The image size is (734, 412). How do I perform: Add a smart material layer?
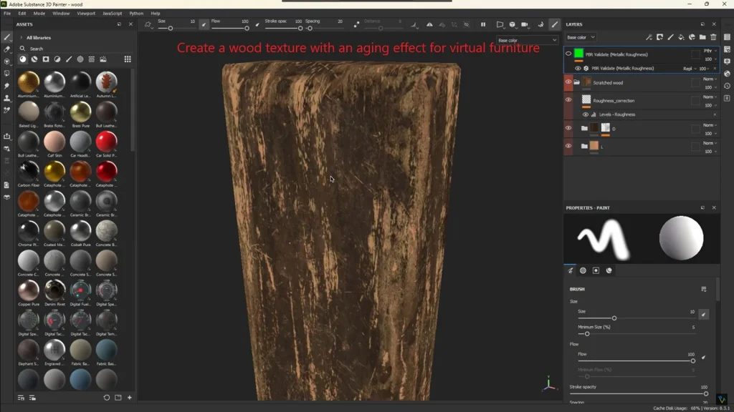coord(692,37)
